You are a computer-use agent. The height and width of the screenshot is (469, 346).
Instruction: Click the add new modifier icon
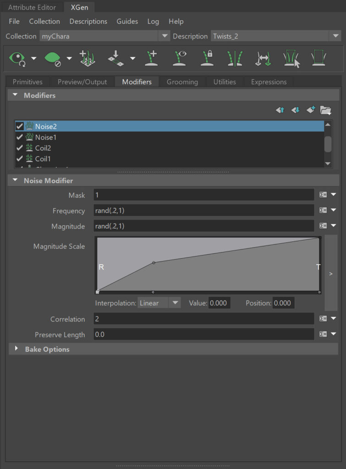point(311,110)
